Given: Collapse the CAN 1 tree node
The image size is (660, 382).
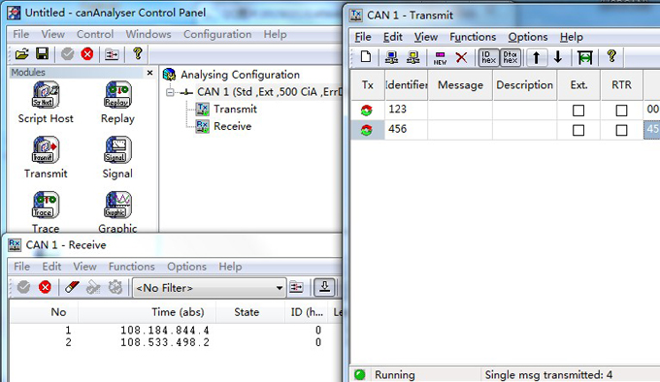Looking at the screenshot, I should (x=170, y=92).
